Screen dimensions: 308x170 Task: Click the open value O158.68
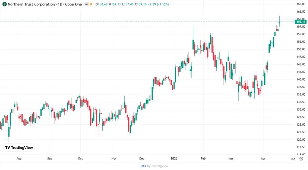[x=101, y=4]
